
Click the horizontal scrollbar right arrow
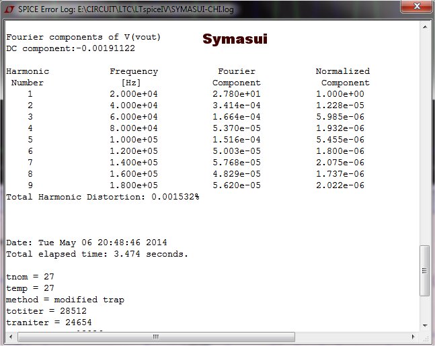coord(413,337)
